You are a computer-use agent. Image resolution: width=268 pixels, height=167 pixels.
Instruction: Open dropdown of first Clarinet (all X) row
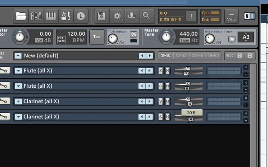(x=18, y=102)
